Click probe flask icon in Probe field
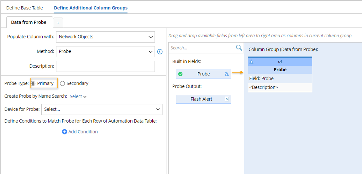This screenshot has width=362, height=174. (x=227, y=74)
